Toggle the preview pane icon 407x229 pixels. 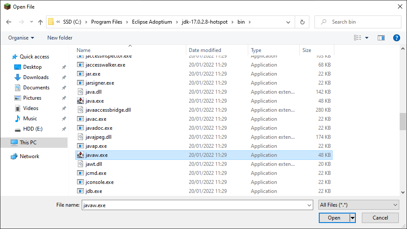point(381,38)
